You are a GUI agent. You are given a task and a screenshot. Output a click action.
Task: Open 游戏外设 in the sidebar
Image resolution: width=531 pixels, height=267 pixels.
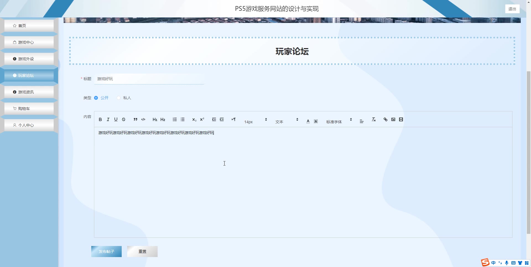coord(29,59)
